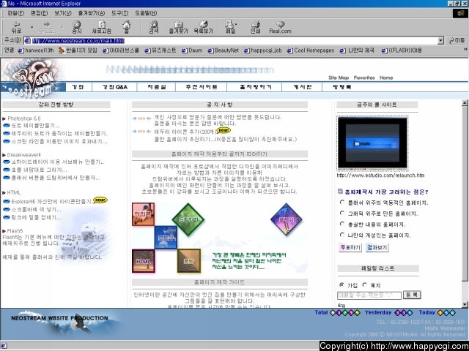Click the purple 플래쉬 diamond icon
Viewport: 469px width, 351px height.
(287, 219)
